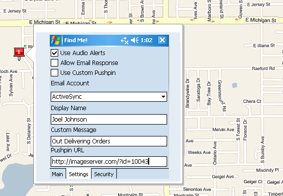Click the red pushpin numbered 1
Screen dimensions: 283x196
(19, 54)
